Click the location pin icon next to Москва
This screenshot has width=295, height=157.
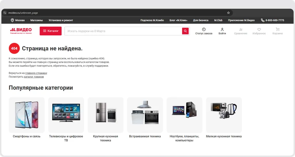[12, 20]
